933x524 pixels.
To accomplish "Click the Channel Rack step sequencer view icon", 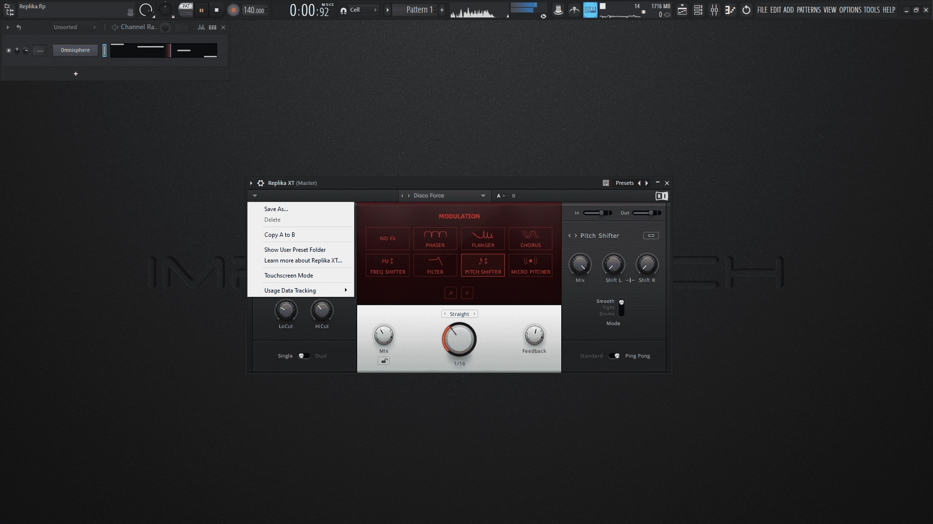I will pyautogui.click(x=212, y=27).
